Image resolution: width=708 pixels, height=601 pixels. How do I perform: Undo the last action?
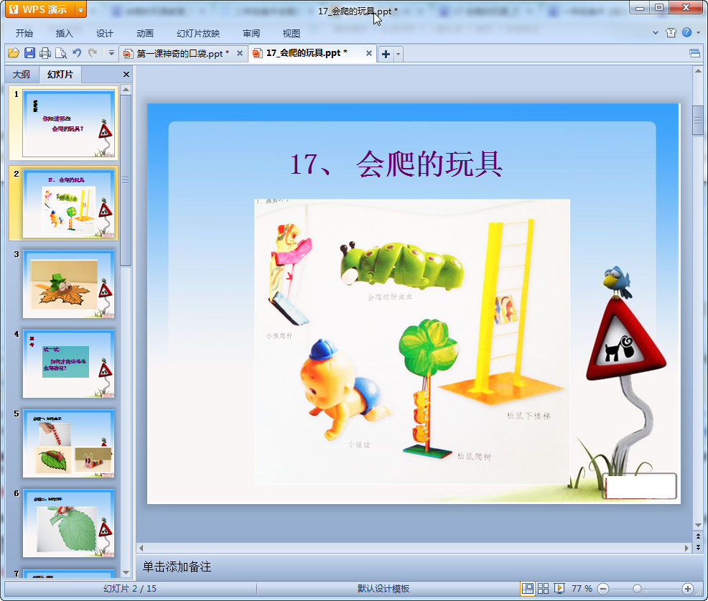(77, 53)
